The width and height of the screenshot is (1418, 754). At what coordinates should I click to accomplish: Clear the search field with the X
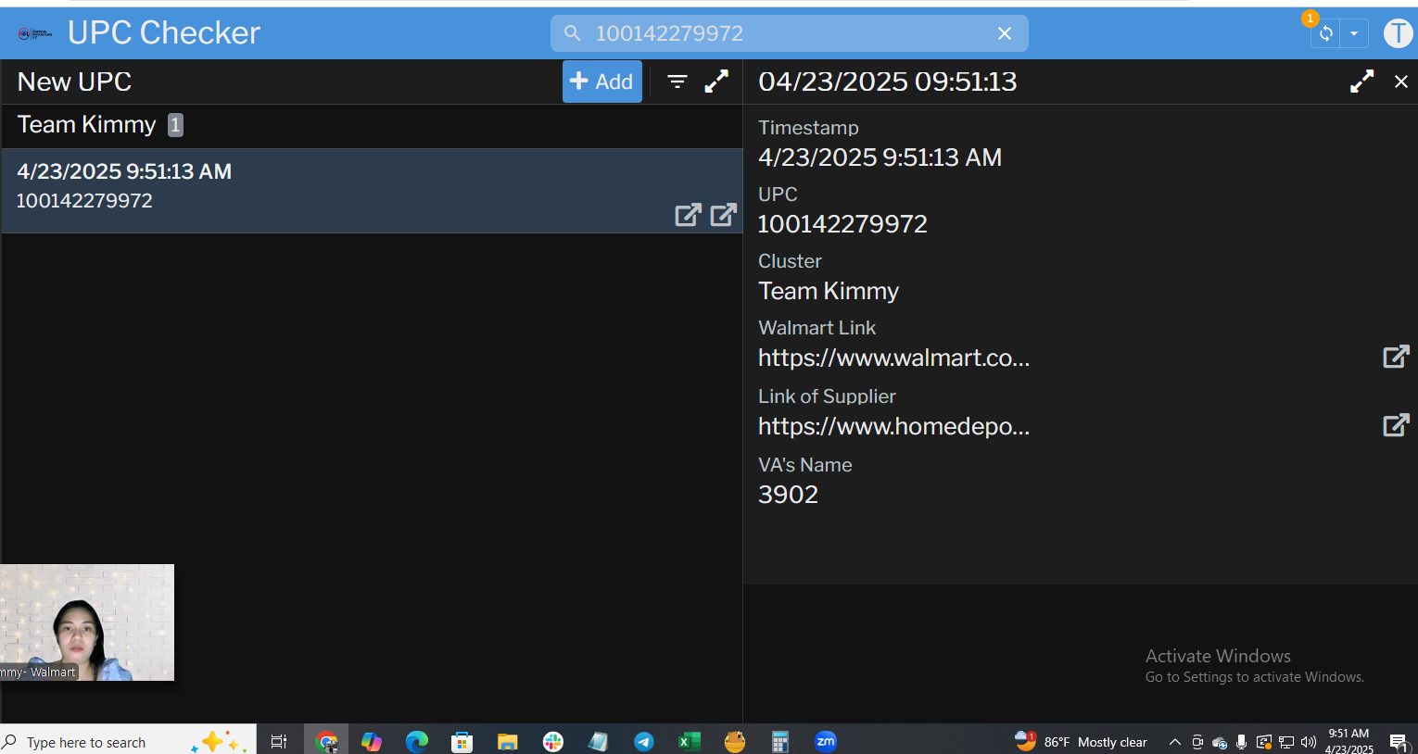point(1005,33)
